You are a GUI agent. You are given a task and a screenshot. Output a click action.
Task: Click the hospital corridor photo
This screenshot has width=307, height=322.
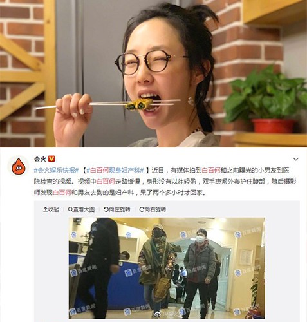click(x=167, y=268)
